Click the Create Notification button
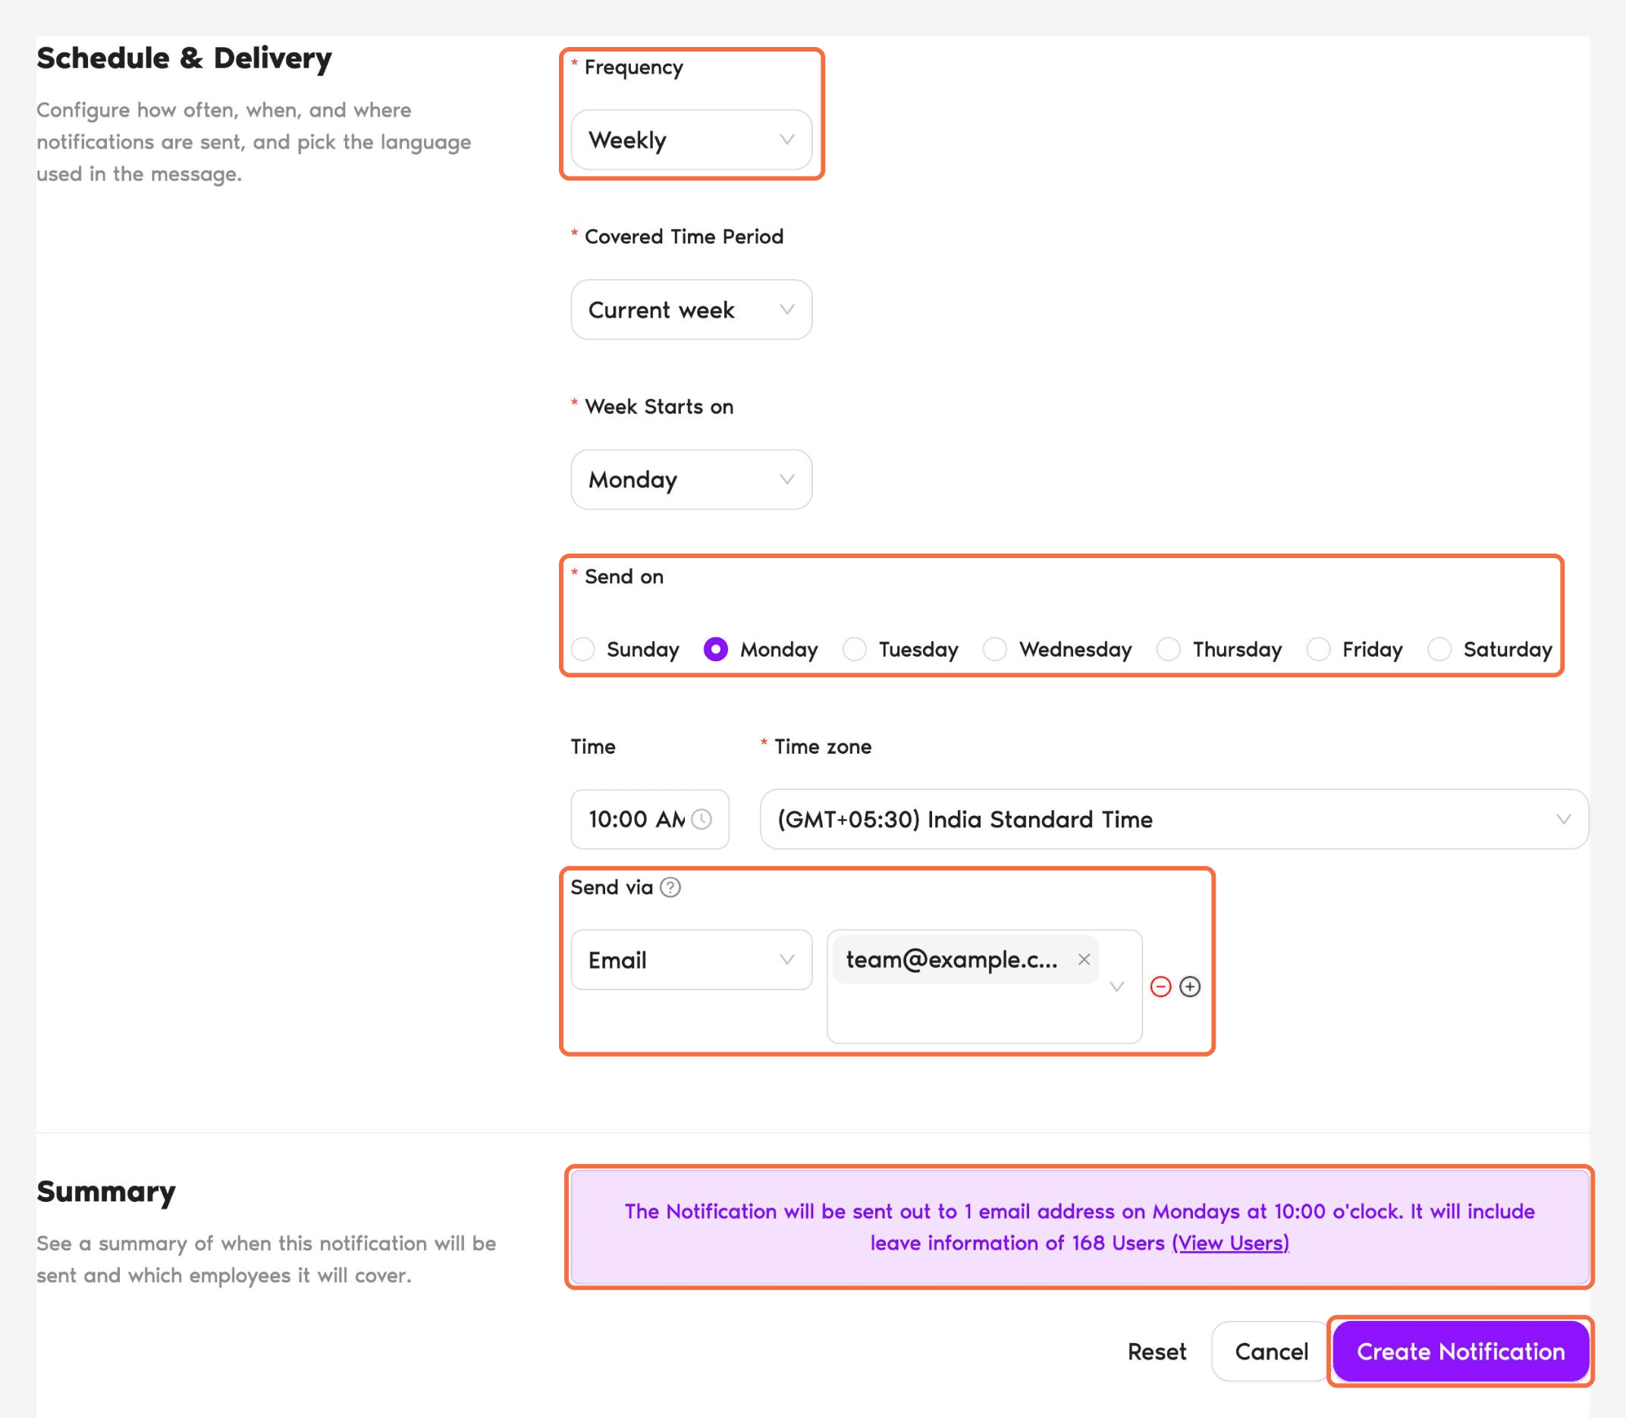Image resolution: width=1626 pixels, height=1418 pixels. tap(1461, 1351)
